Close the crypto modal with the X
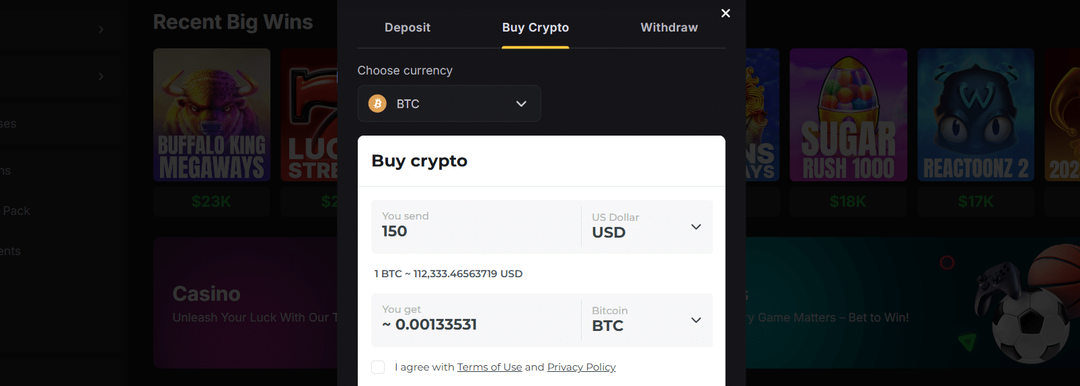Screen dimensions: 1080x386 click(726, 13)
